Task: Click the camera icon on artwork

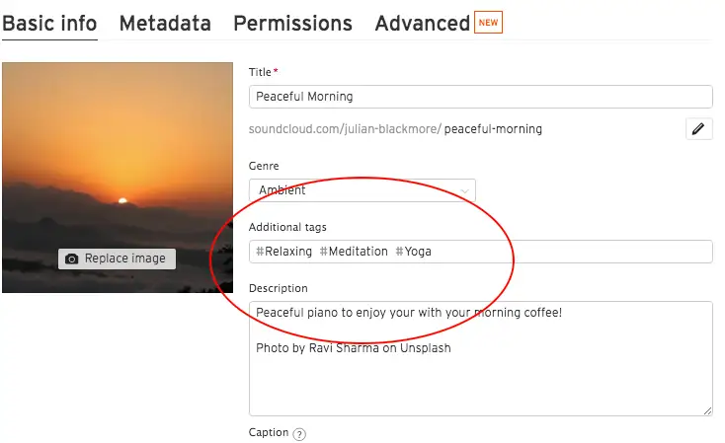Action: pyautogui.click(x=72, y=258)
